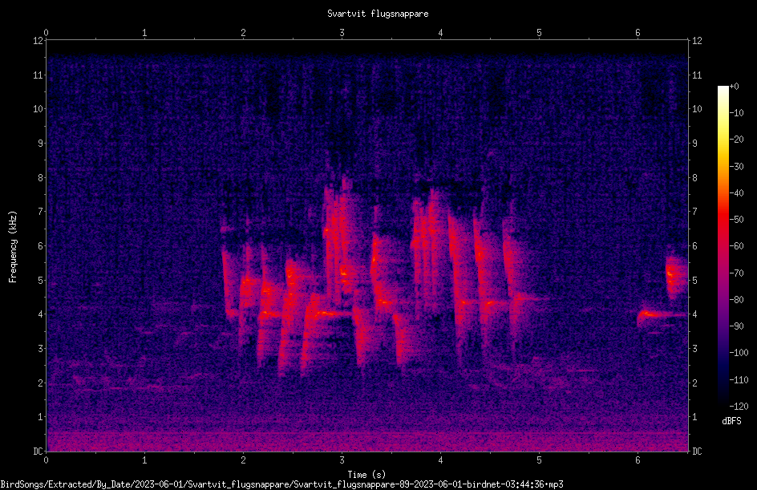
Task: Click the 5-second tick on top time axis
Action: click(x=539, y=33)
